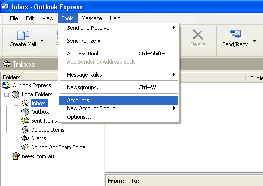Click the Inbox banner icon
The image size is (263, 186).
coord(7,64)
